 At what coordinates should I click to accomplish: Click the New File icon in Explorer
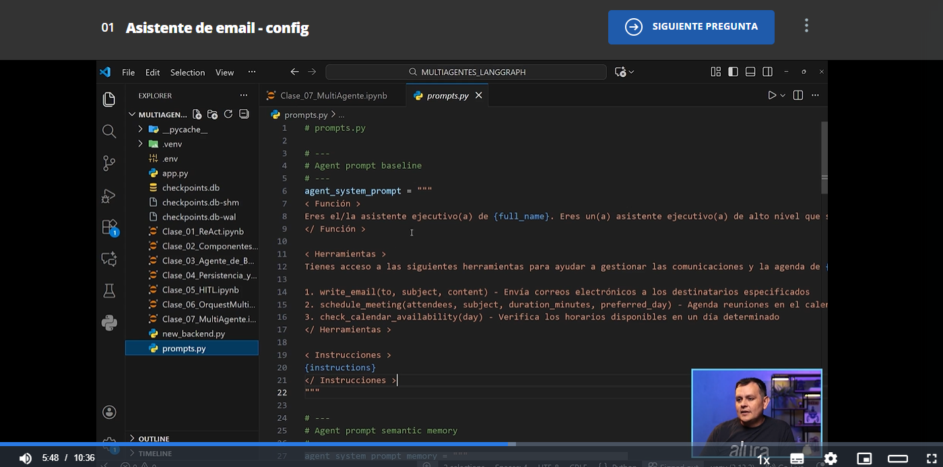point(197,115)
